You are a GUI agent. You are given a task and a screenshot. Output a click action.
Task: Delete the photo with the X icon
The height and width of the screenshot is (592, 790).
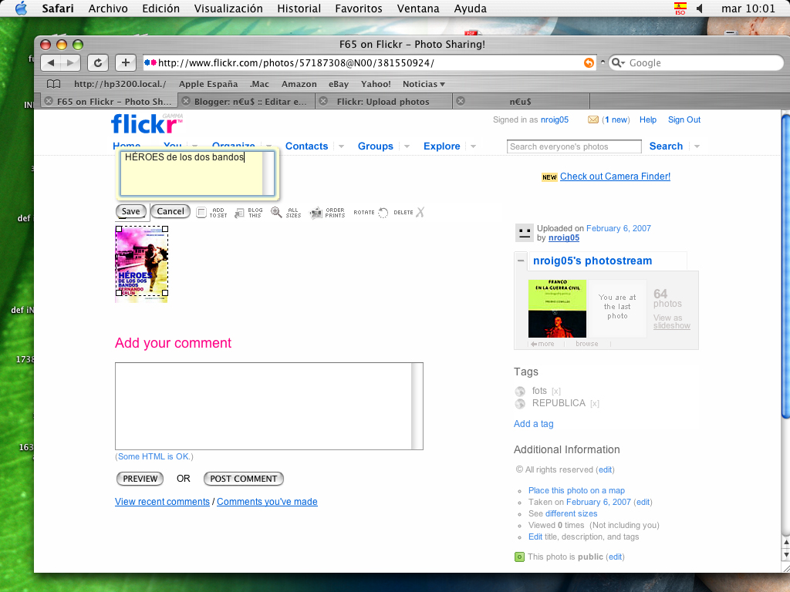[409, 213]
